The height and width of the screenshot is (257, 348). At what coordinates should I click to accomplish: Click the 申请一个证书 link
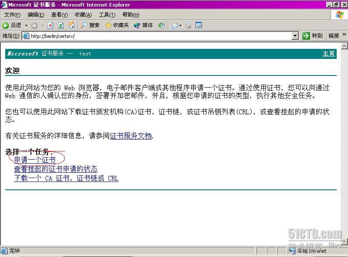coord(35,160)
